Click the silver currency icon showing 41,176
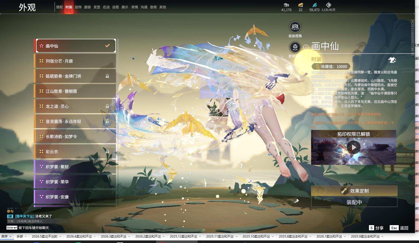The height and width of the screenshot is (243, 419). 286,5
